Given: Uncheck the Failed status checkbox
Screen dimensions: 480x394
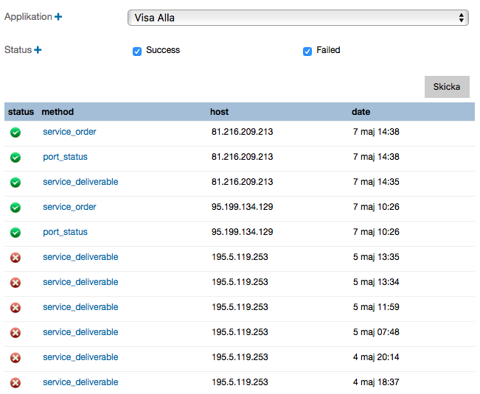Looking at the screenshot, I should coord(307,51).
